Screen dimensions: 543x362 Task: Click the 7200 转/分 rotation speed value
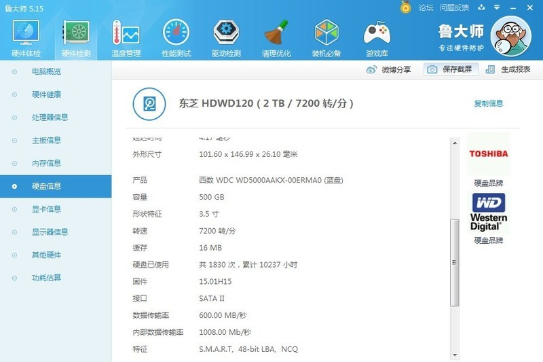point(217,231)
